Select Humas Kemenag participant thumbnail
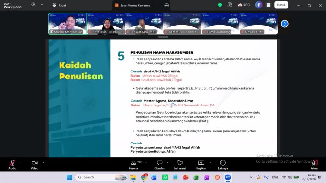Image resolution: width=326 pixels, height=183 pixels. [x=220, y=24]
